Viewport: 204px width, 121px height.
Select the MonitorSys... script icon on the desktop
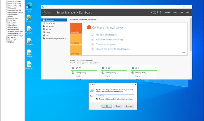(x=29, y=65)
